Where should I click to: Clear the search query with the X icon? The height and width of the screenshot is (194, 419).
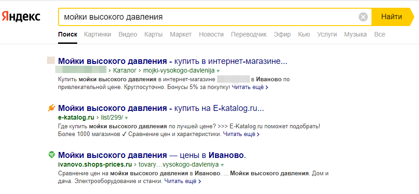[363, 17]
